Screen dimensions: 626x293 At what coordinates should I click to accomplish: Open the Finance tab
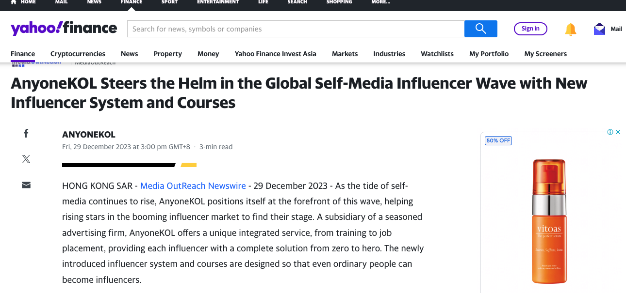23,54
